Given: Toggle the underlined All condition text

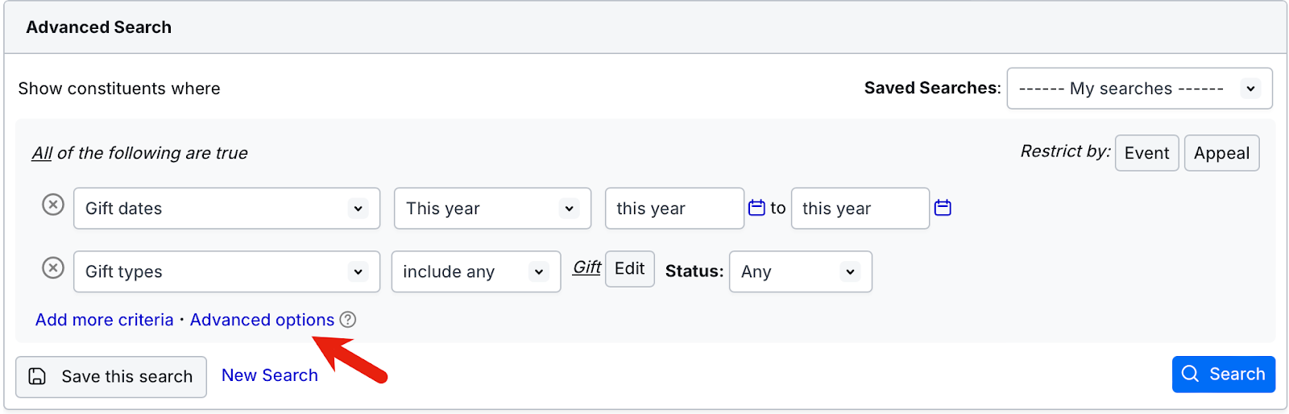Looking at the screenshot, I should tap(42, 153).
